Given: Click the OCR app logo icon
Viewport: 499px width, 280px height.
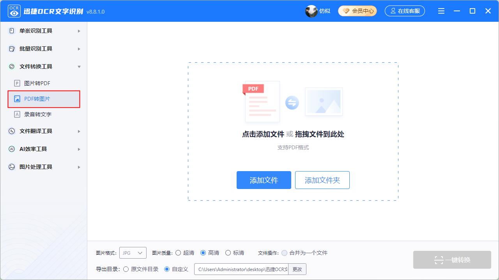Looking at the screenshot, I should [x=14, y=11].
